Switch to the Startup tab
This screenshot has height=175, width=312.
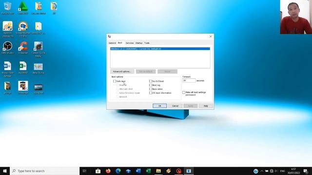coord(139,43)
